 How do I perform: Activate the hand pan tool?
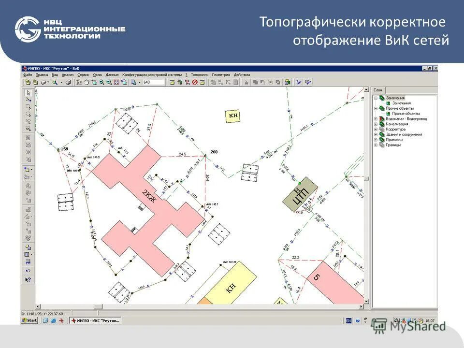[x=87, y=81]
